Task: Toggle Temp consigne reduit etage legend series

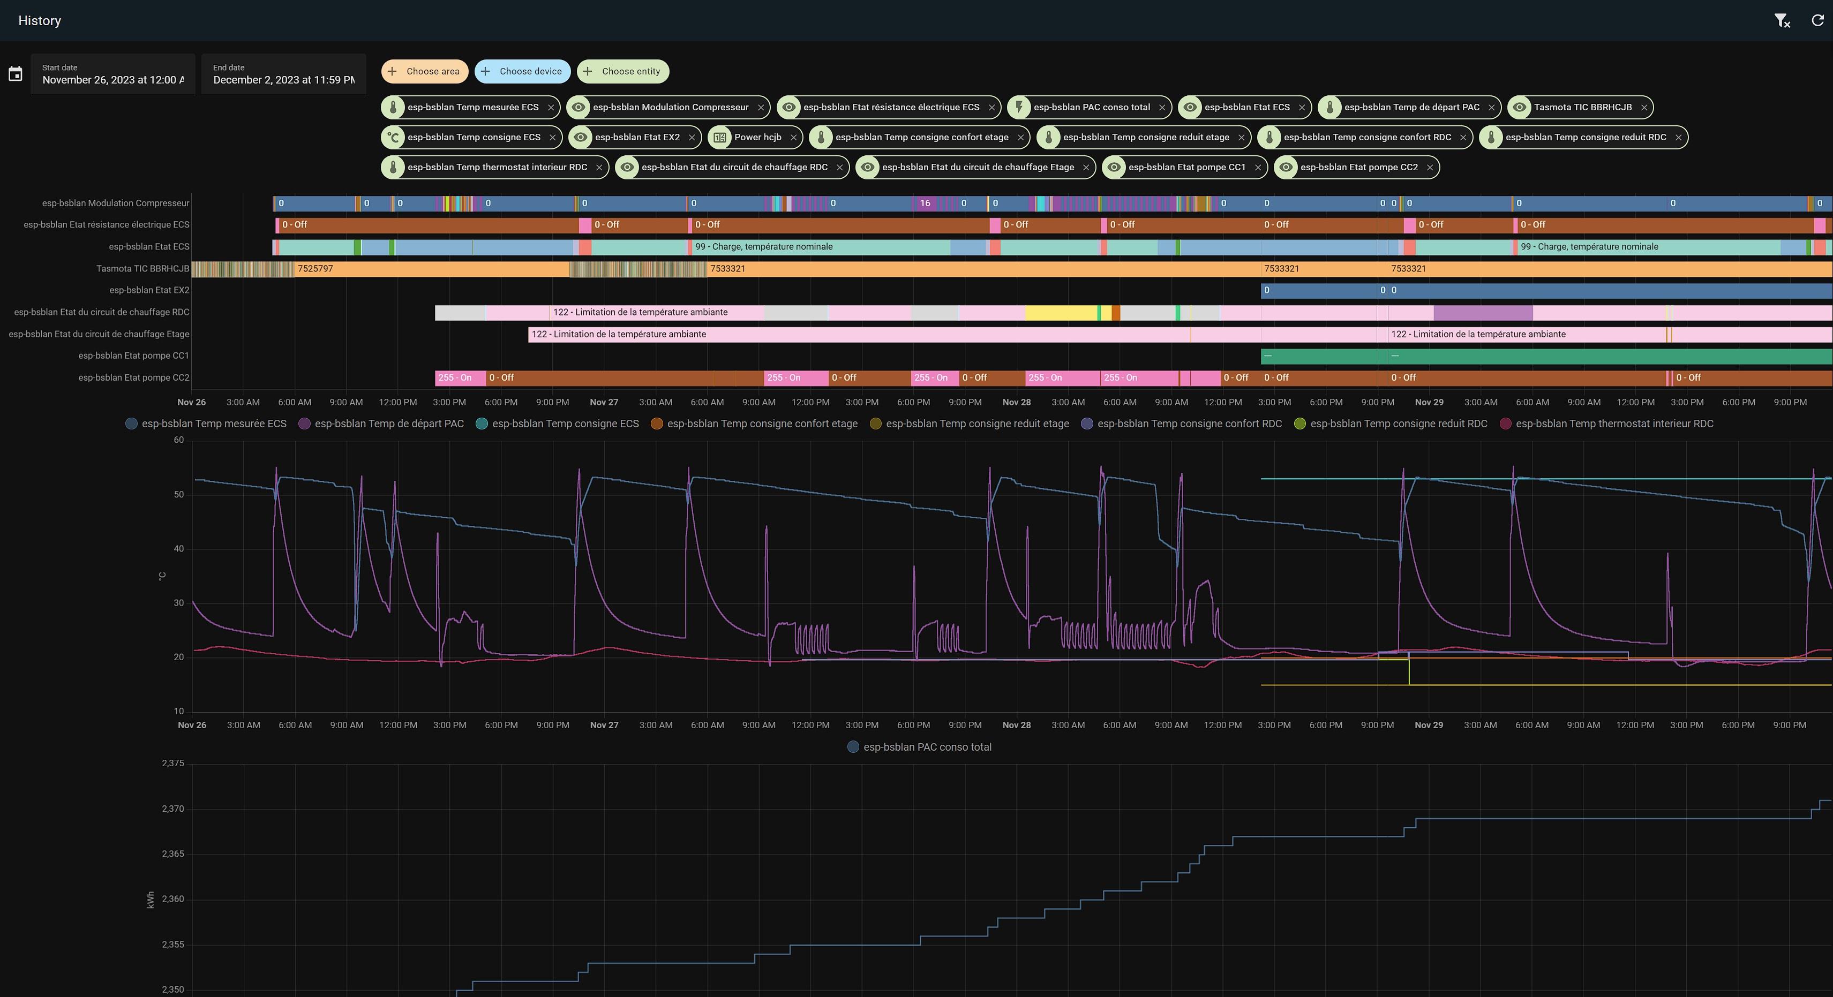Action: [969, 424]
